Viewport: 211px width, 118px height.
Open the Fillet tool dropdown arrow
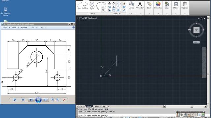(x=121, y=7)
